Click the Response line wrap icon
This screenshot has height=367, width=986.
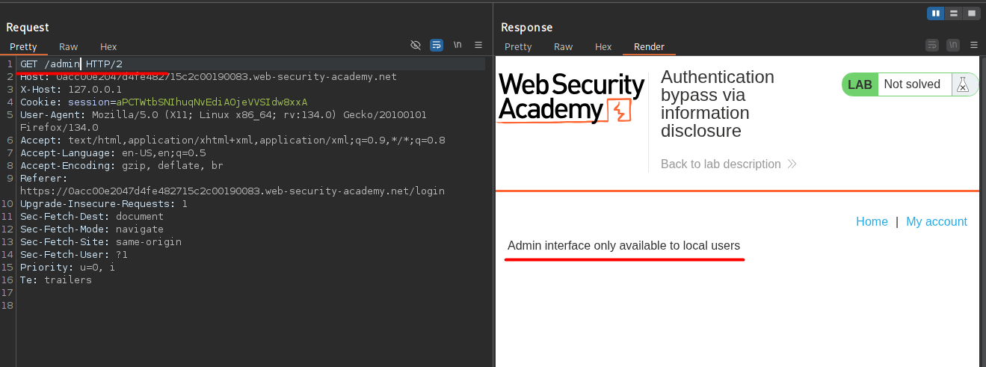[x=931, y=46]
